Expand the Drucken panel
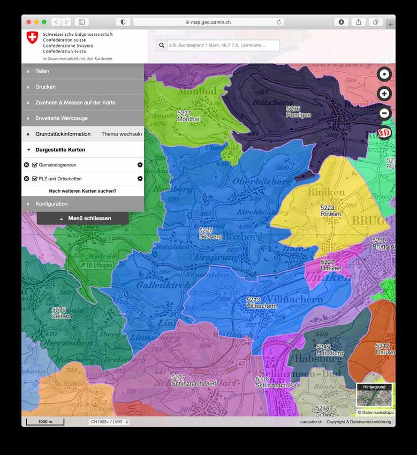Screen dimensions: 417x455 click(x=46, y=87)
